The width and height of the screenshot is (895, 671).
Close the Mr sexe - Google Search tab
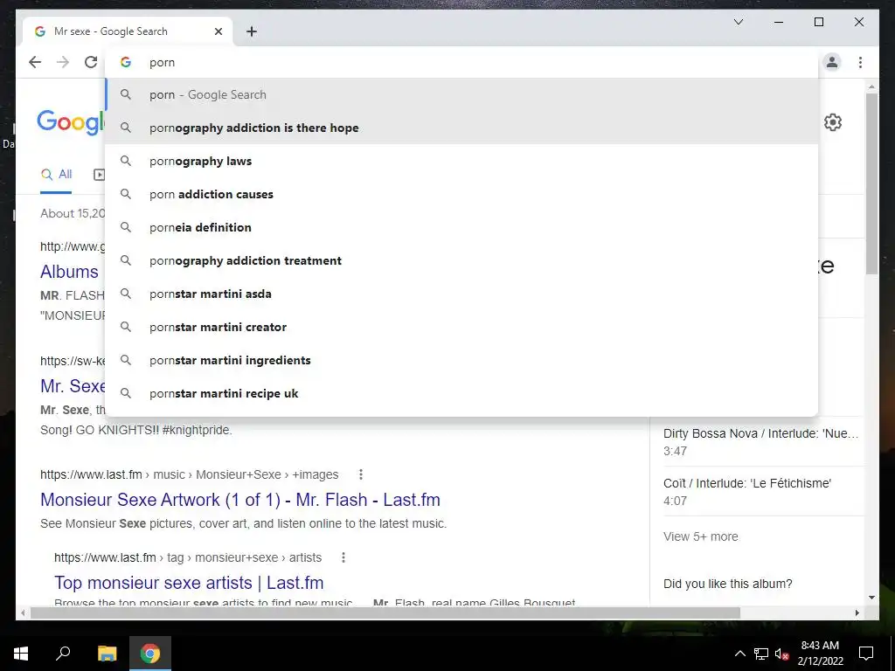tap(218, 31)
